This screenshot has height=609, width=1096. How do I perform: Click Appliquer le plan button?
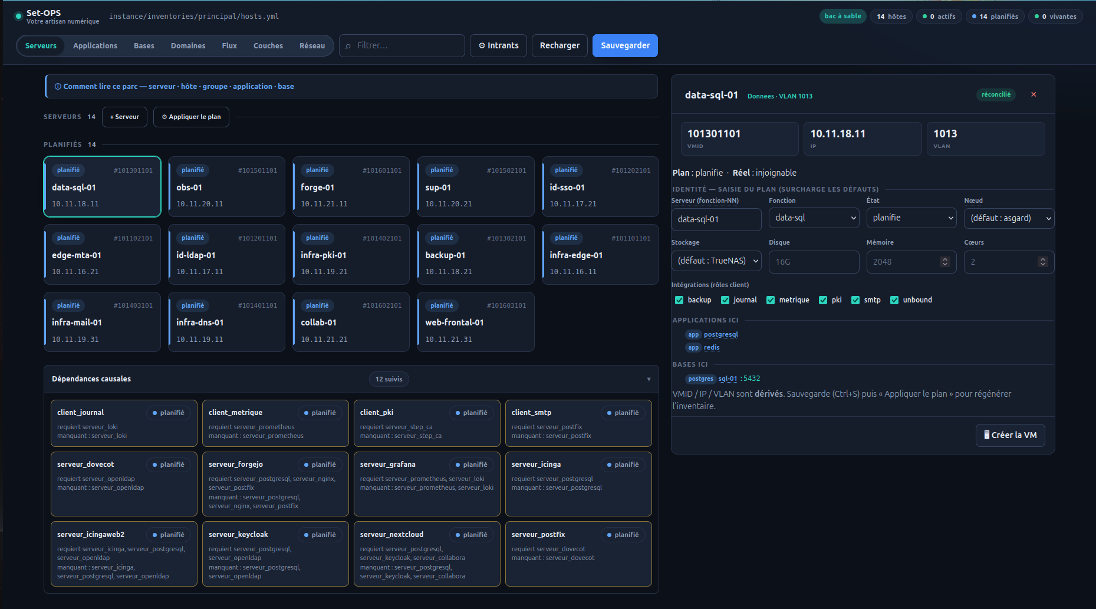191,117
